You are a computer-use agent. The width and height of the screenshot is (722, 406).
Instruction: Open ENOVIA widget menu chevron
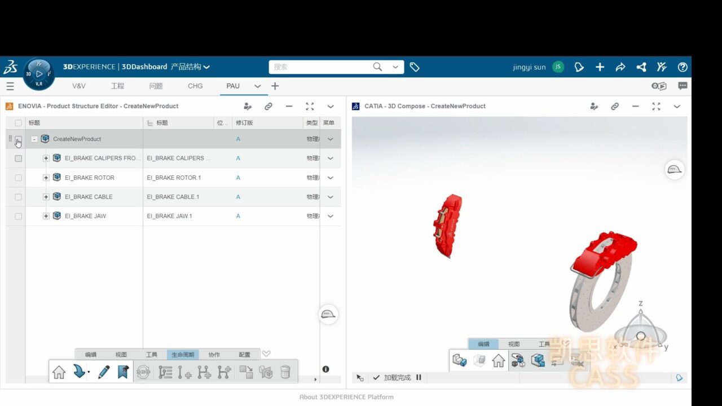point(331,106)
